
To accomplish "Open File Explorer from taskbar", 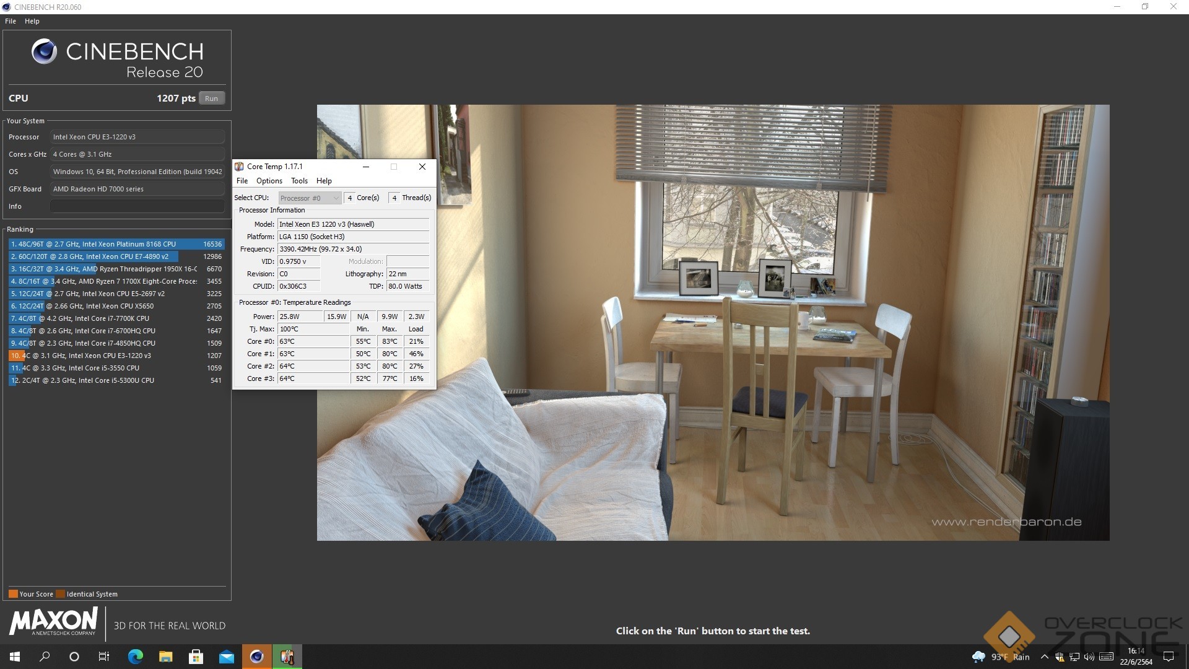I will 165,657.
